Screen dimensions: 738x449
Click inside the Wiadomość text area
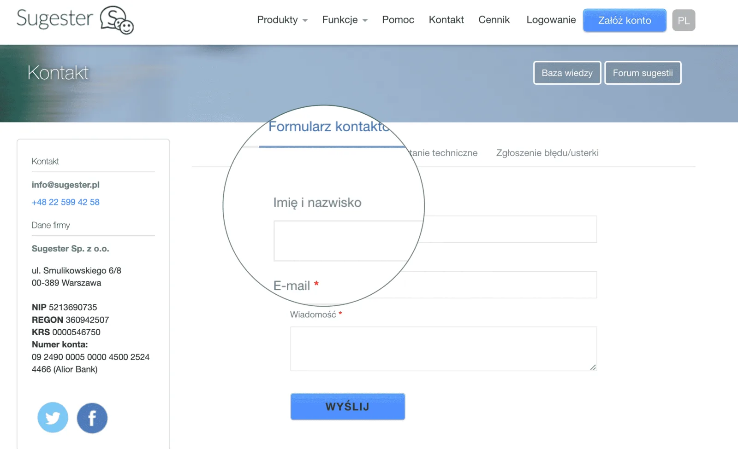[x=443, y=349]
